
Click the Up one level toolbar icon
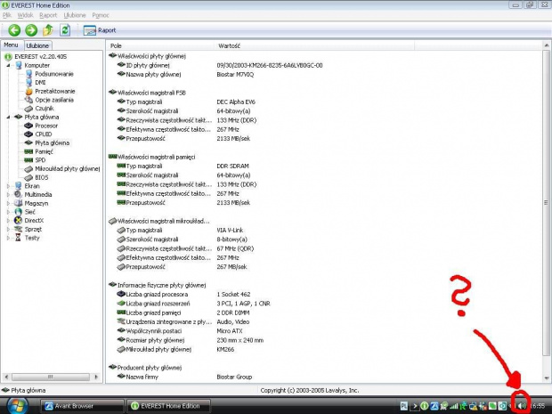[48, 30]
